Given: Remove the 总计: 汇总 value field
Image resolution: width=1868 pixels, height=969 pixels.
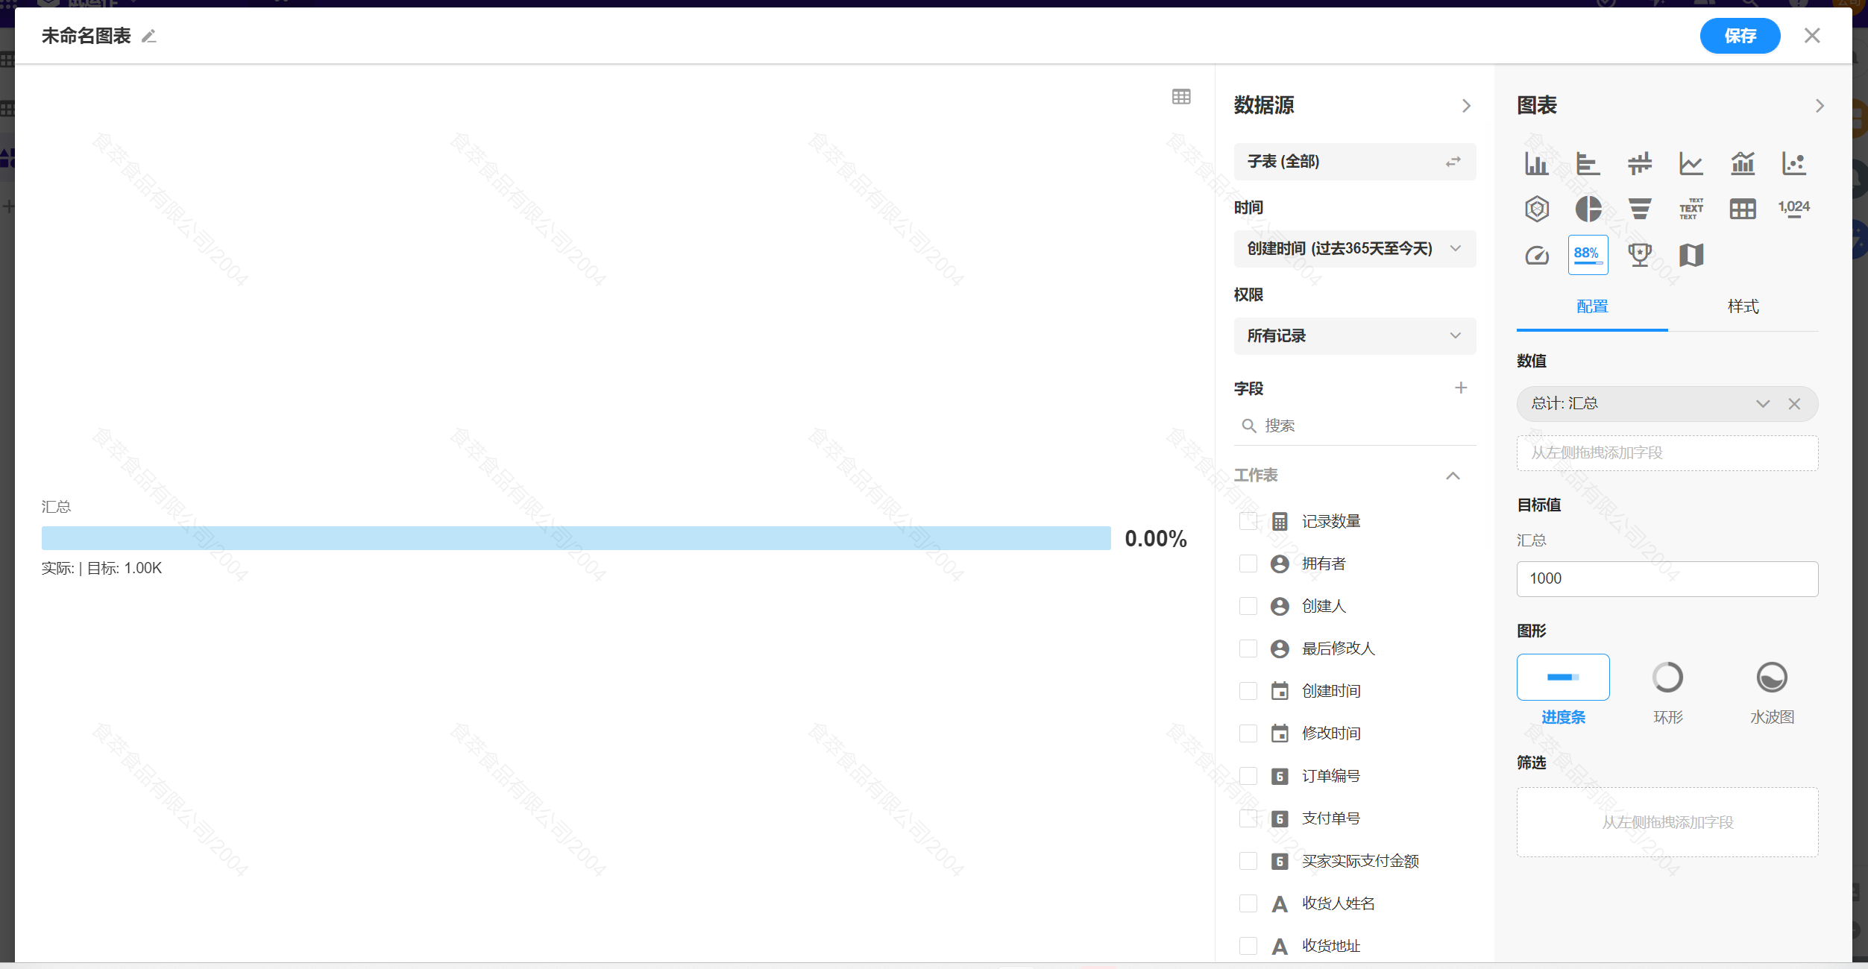Looking at the screenshot, I should [1795, 403].
